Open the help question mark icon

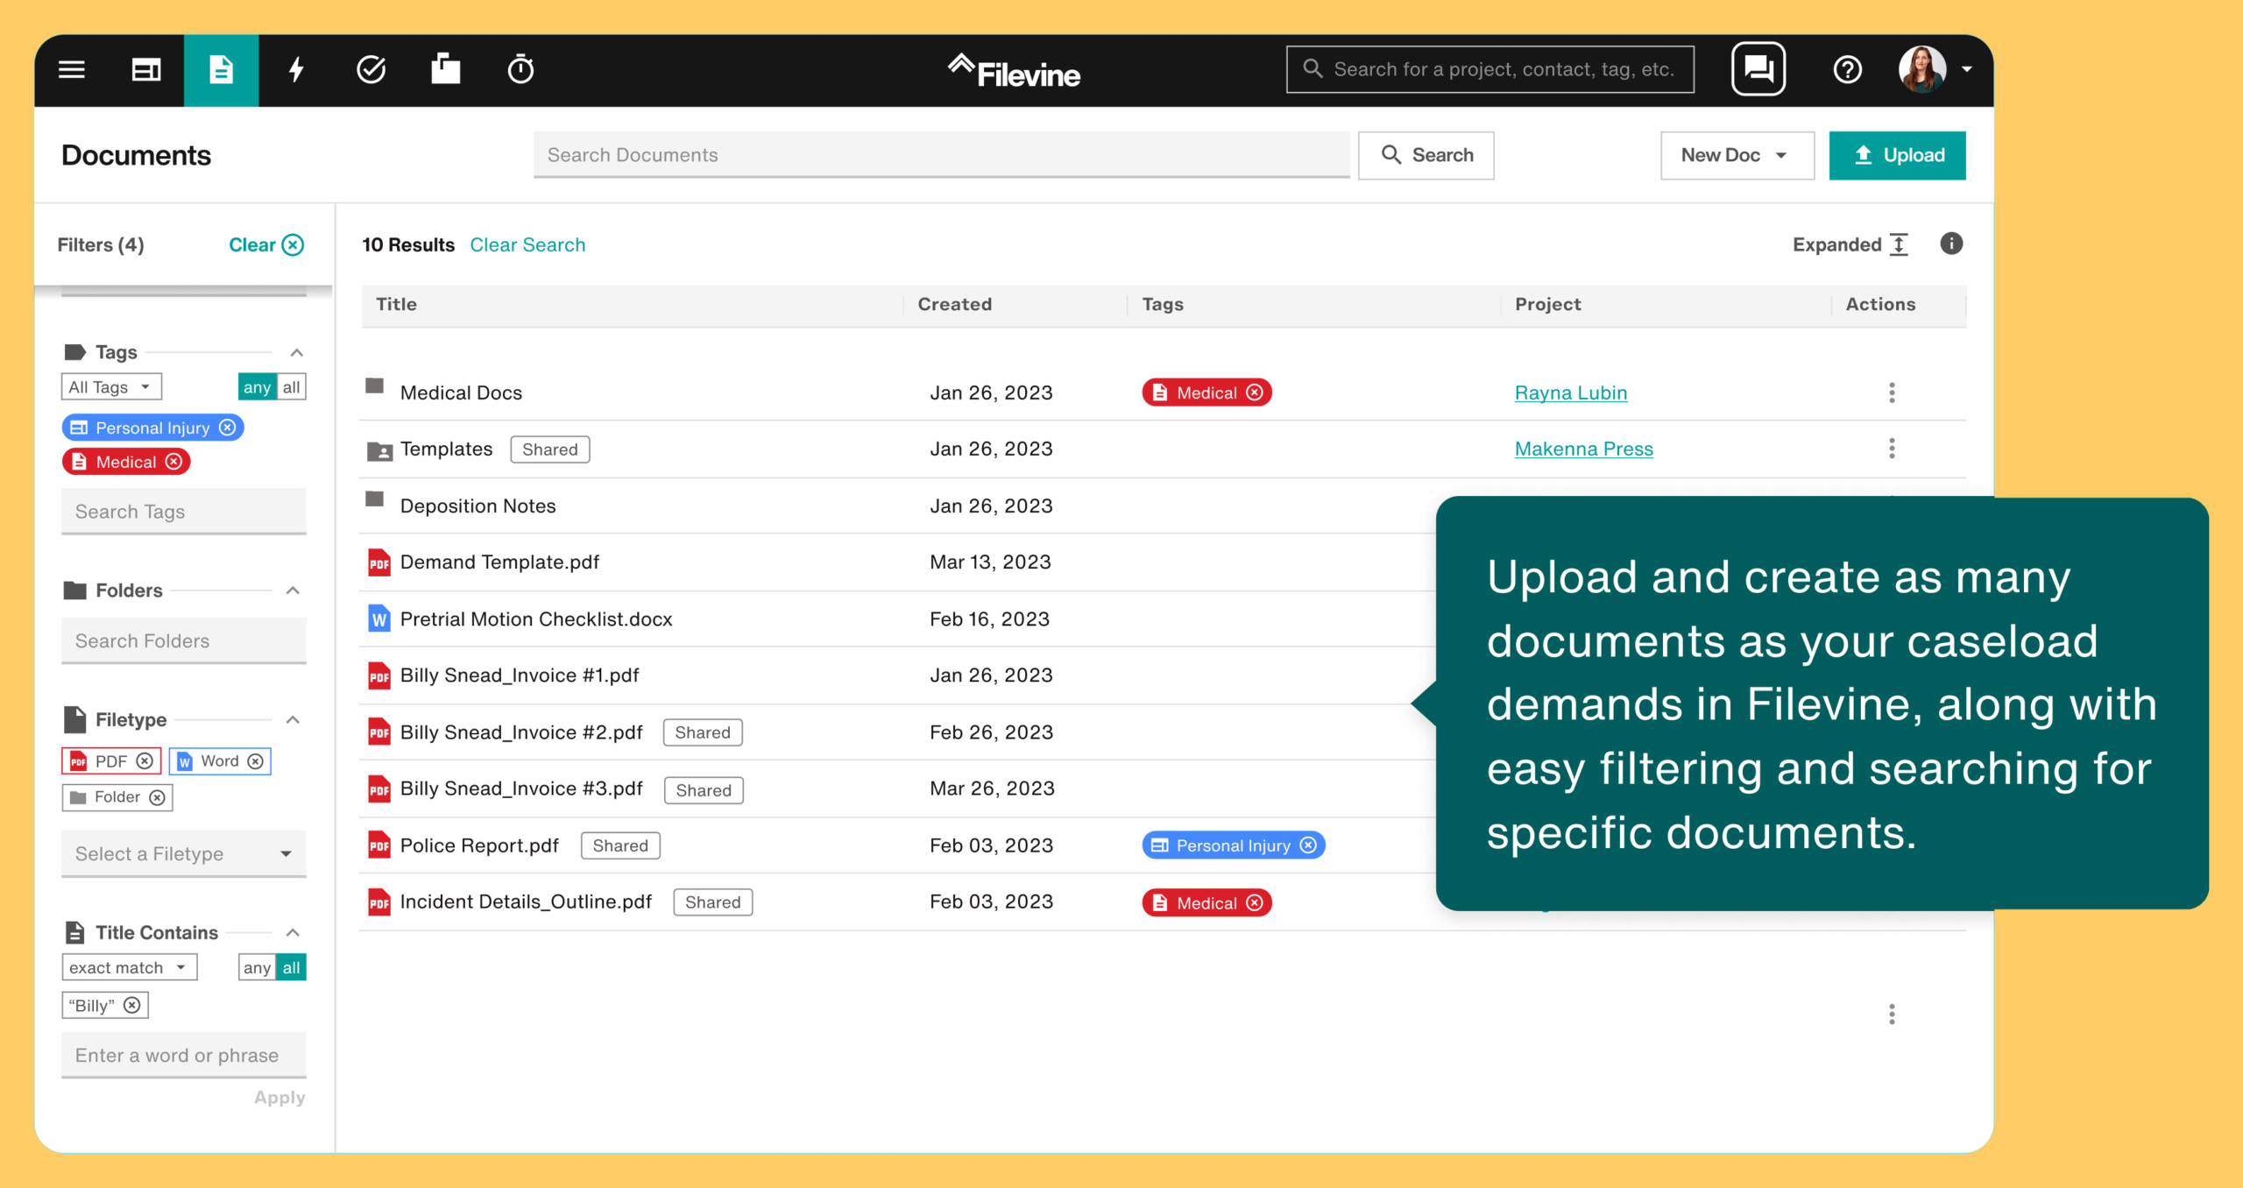pos(1847,69)
